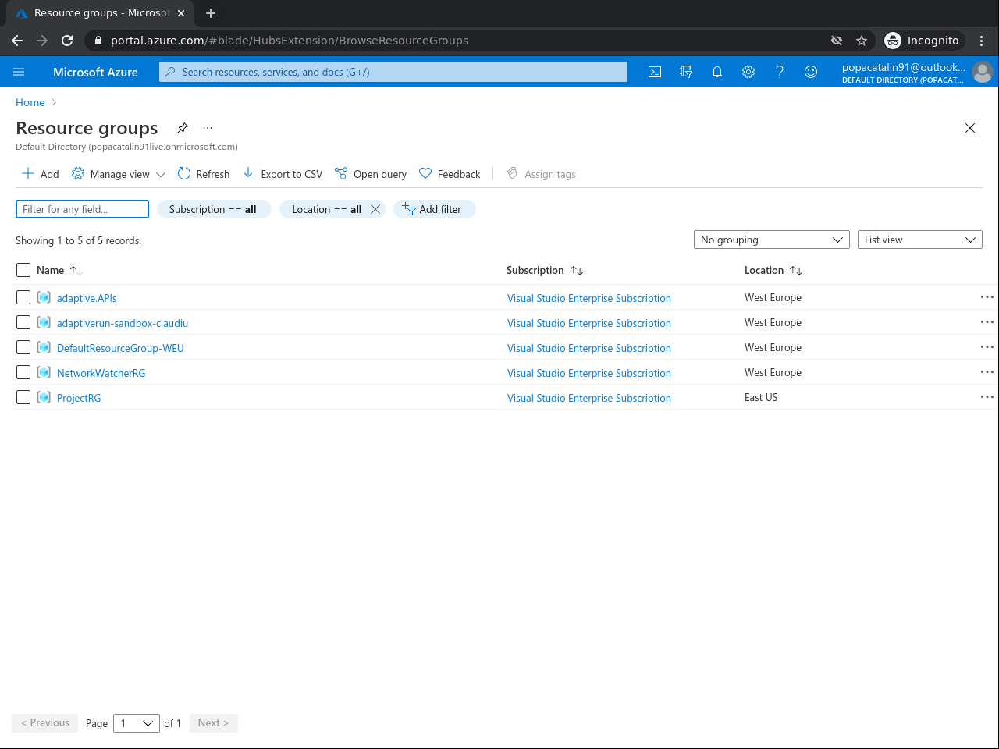The width and height of the screenshot is (999, 749).
Task: Add a new resource group
Action: tap(39, 173)
